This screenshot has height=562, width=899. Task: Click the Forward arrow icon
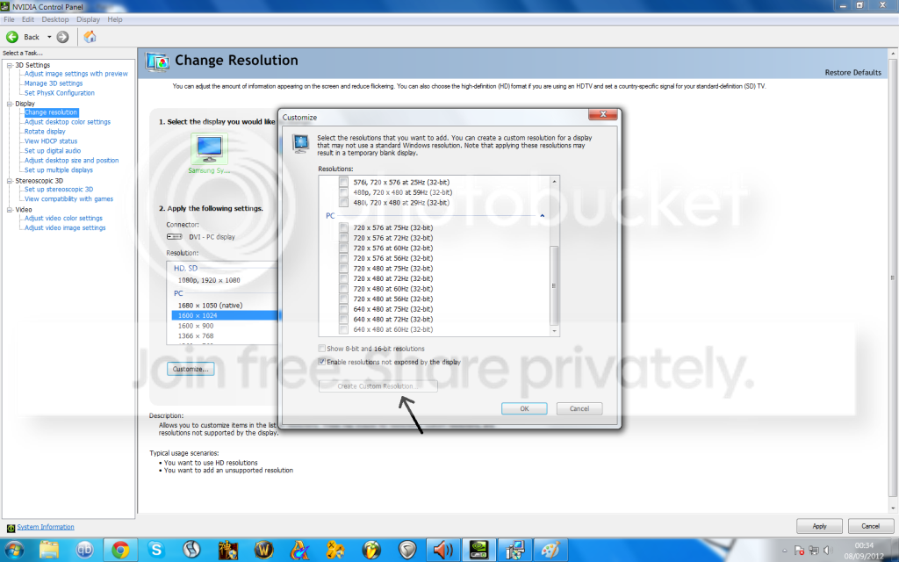click(x=62, y=37)
